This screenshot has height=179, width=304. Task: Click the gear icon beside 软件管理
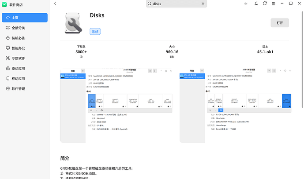8,88
